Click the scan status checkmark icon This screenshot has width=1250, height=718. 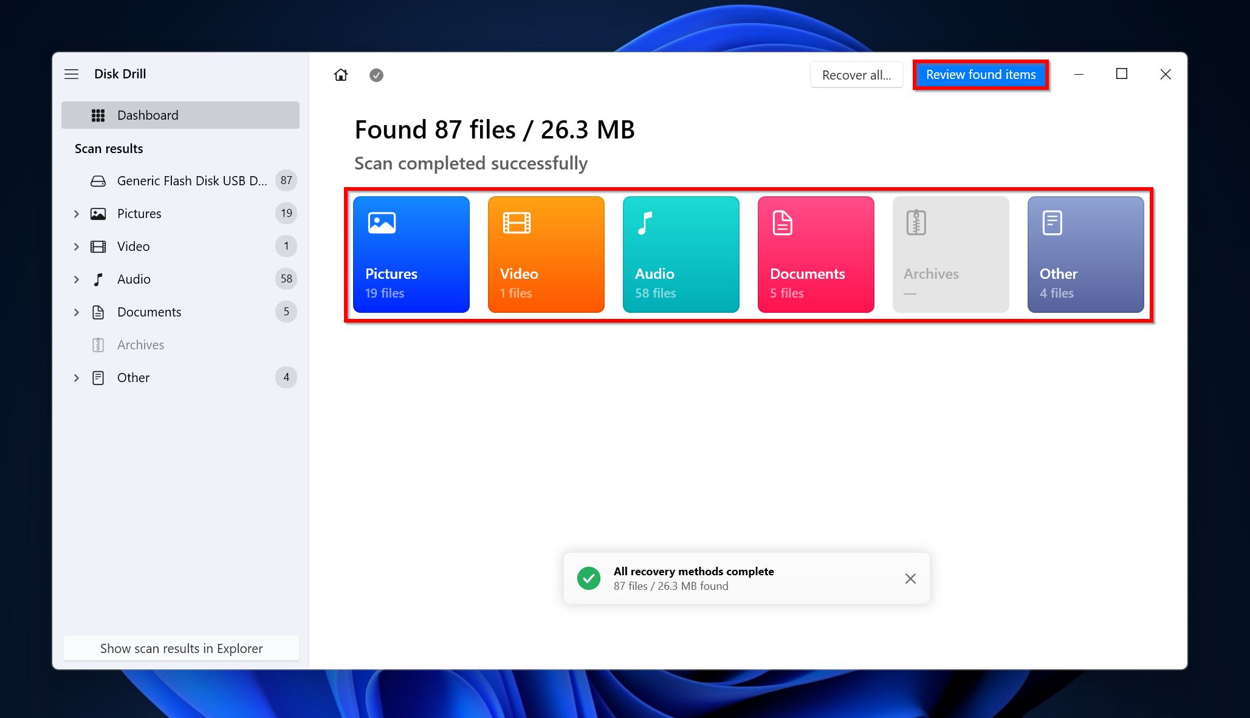tap(375, 75)
